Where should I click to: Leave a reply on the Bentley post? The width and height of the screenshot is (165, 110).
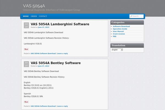(x=62, y=106)
